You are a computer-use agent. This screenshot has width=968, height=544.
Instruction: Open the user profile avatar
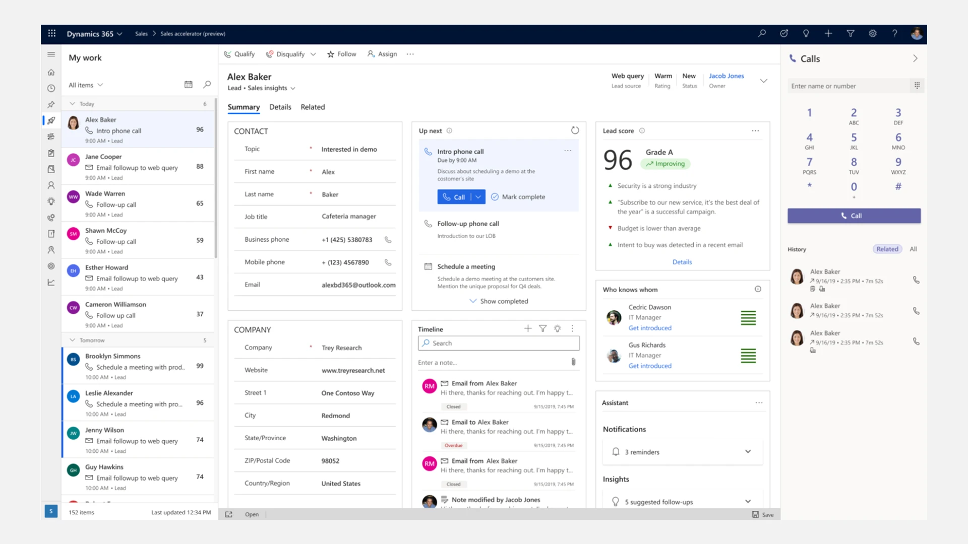coord(917,34)
